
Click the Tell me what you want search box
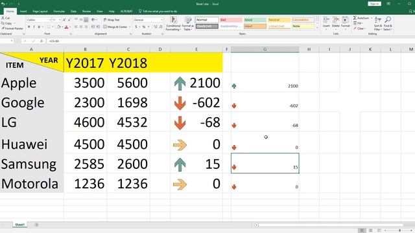pyautogui.click(x=158, y=12)
